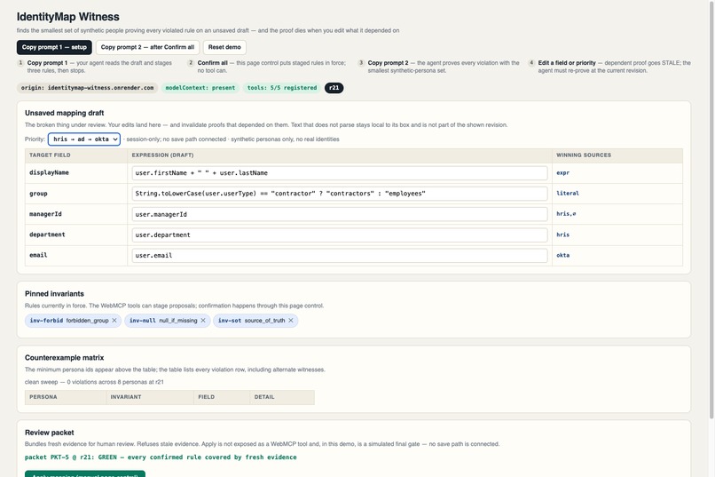This screenshot has height=477, width=715.
Task: Click the Pinned invariants heading
Action: tap(54, 293)
